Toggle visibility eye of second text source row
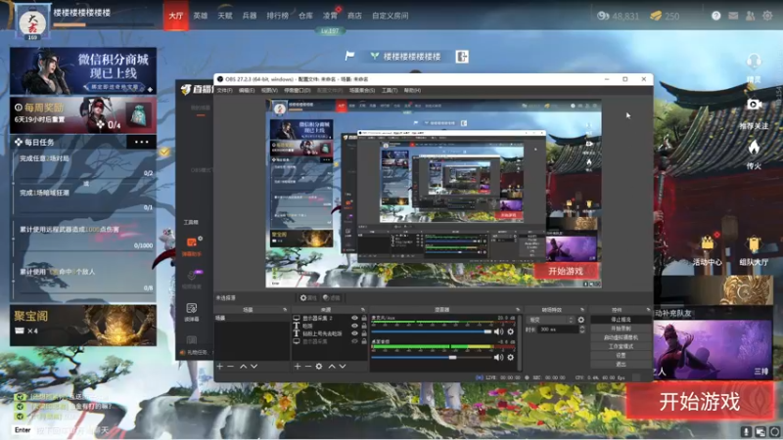The height and width of the screenshot is (440, 783). click(x=354, y=326)
